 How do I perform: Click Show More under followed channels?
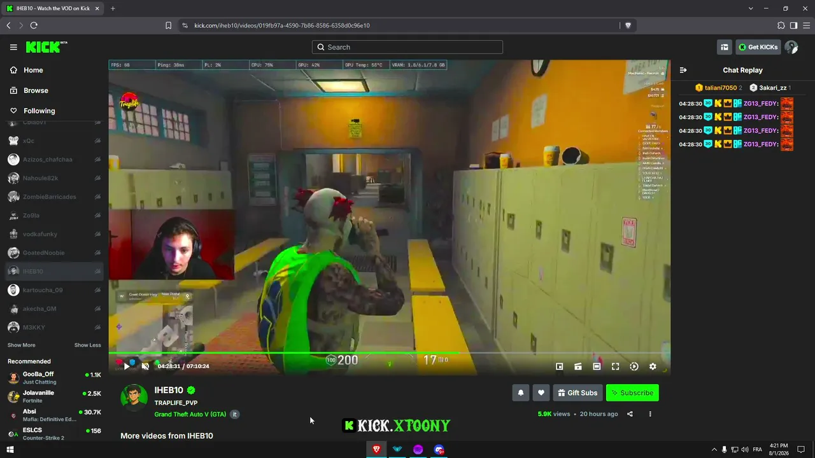click(21, 345)
